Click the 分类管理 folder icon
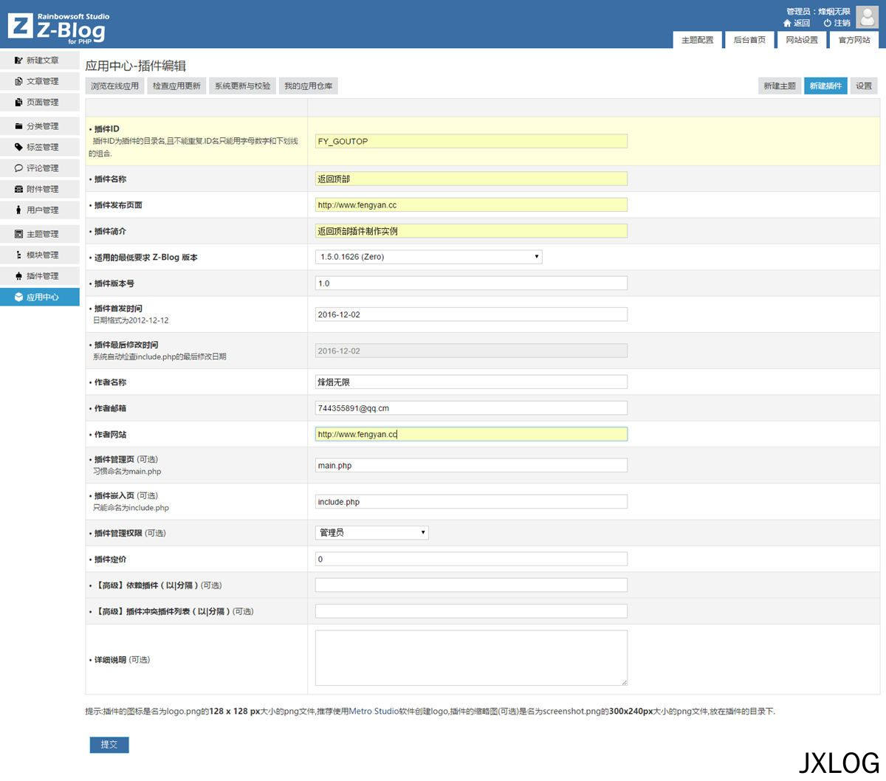The height and width of the screenshot is (781, 886). 18,126
